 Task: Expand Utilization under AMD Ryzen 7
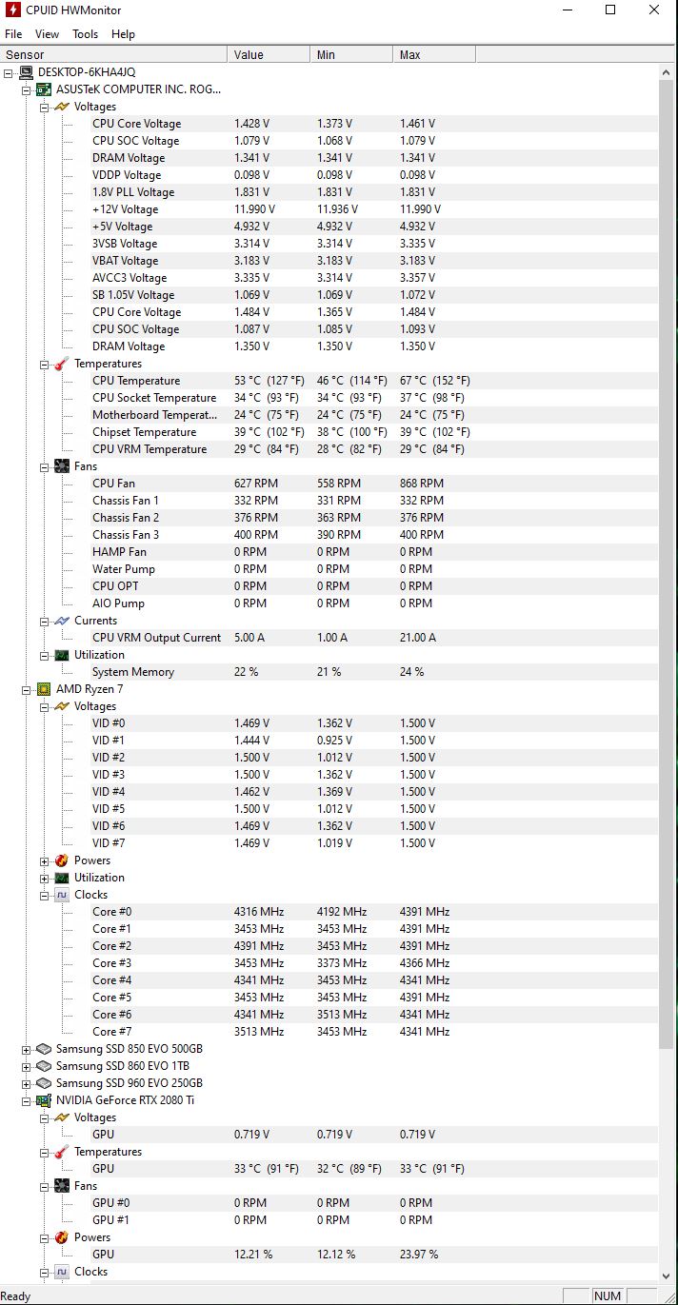point(45,878)
